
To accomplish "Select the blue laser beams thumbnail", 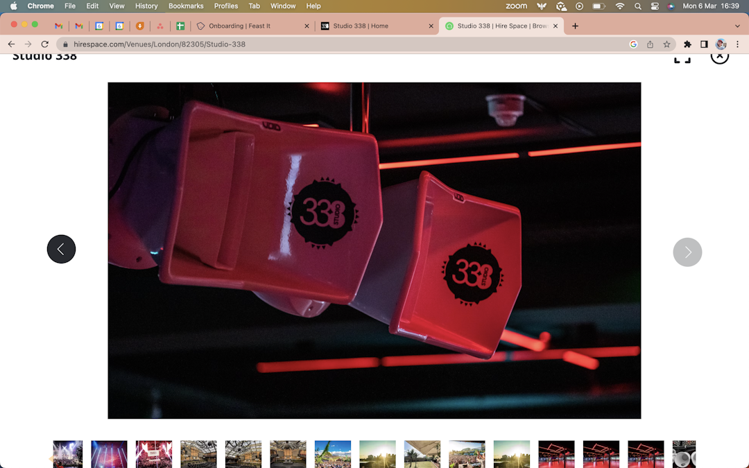I will coord(109,453).
